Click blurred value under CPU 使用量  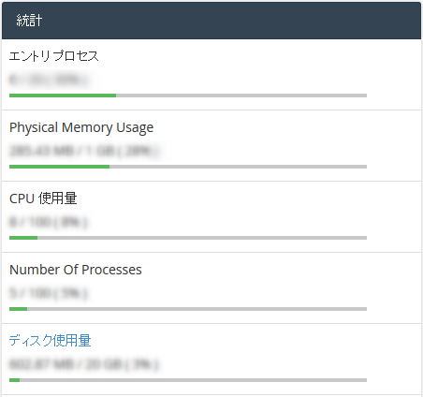[x=48, y=222]
